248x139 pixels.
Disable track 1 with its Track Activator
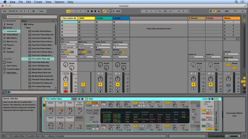coord(66,84)
